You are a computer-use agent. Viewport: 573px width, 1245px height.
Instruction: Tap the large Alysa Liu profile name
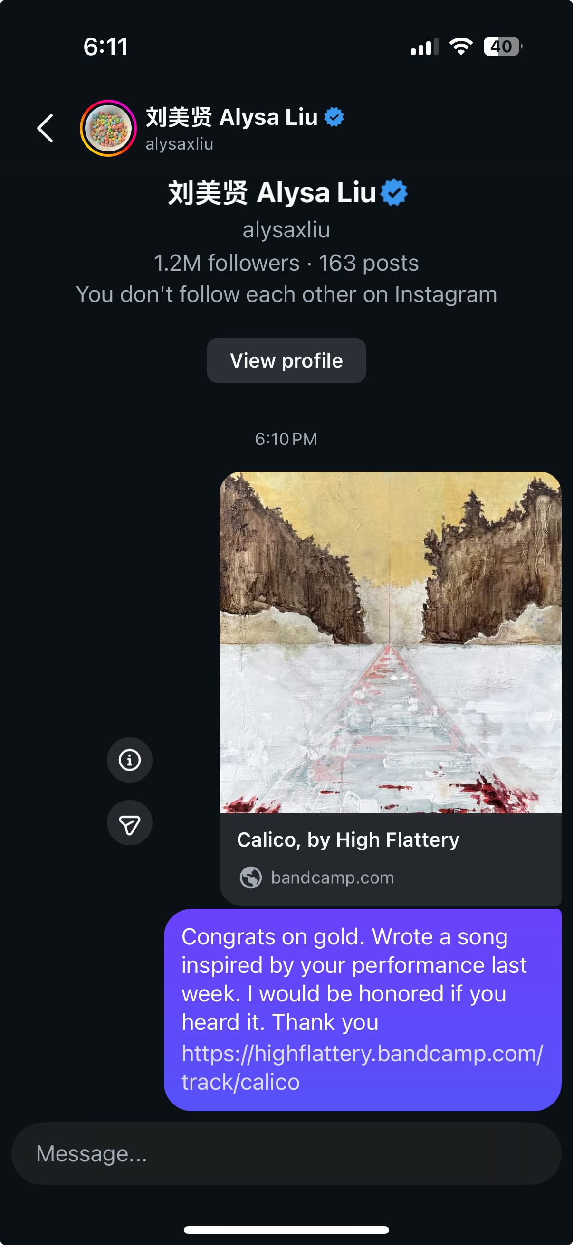coord(272,192)
